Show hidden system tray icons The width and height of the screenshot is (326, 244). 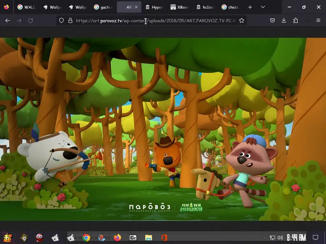click(265, 238)
